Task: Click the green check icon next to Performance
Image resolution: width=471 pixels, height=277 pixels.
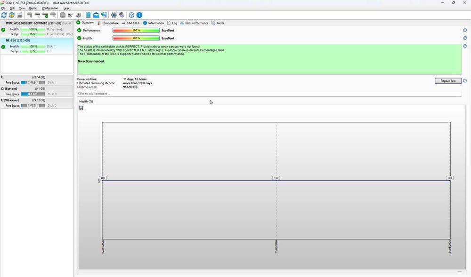Action: coord(79,30)
